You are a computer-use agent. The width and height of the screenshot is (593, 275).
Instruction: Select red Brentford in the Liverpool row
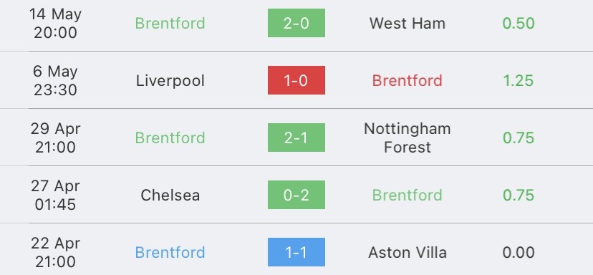[408, 81]
